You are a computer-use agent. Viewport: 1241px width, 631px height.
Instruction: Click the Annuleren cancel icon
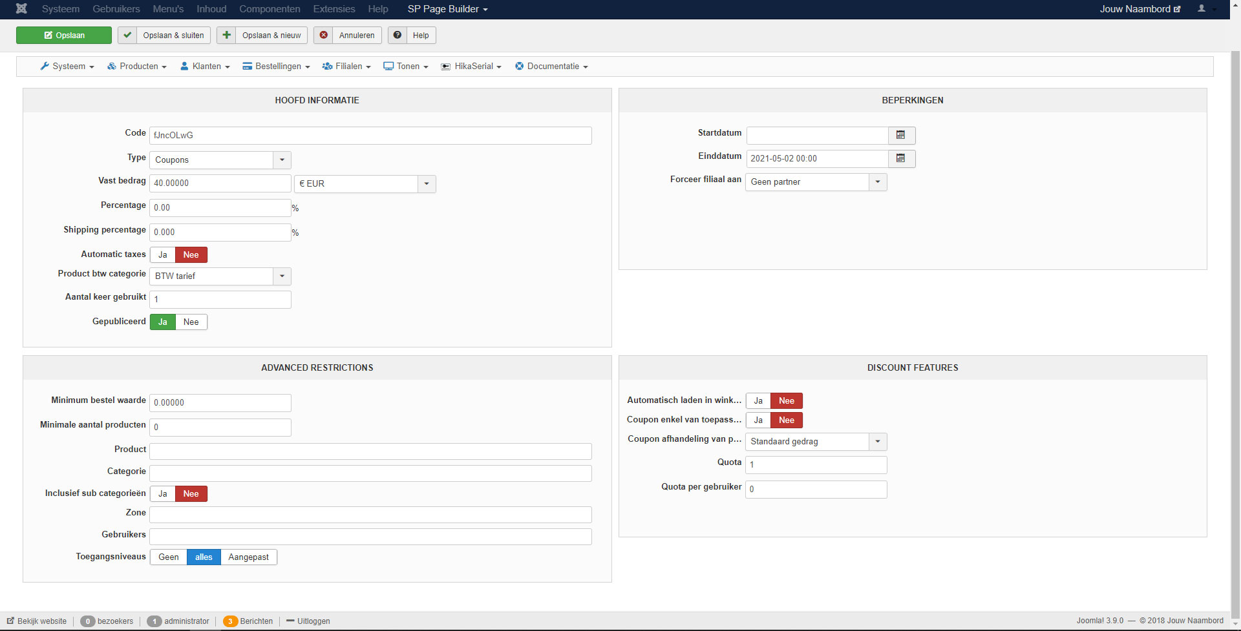(324, 36)
